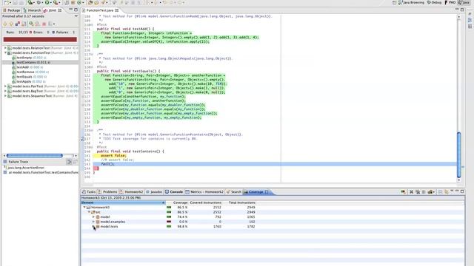Click the JUnit next failure arrow
Image resolution: width=474 pixels, height=266 pixels.
click(x=5, y=24)
